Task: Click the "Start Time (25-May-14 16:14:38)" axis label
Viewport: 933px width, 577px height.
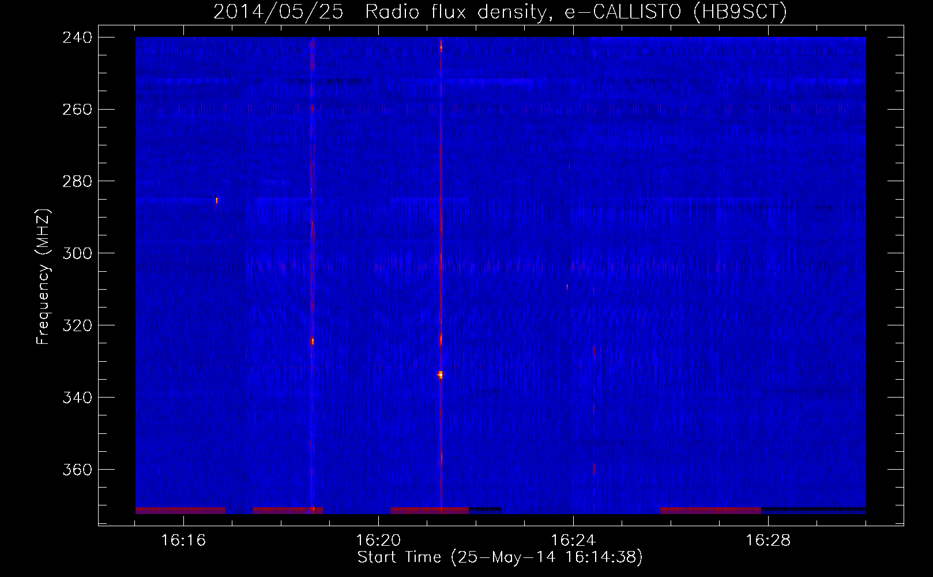Action: (x=500, y=557)
